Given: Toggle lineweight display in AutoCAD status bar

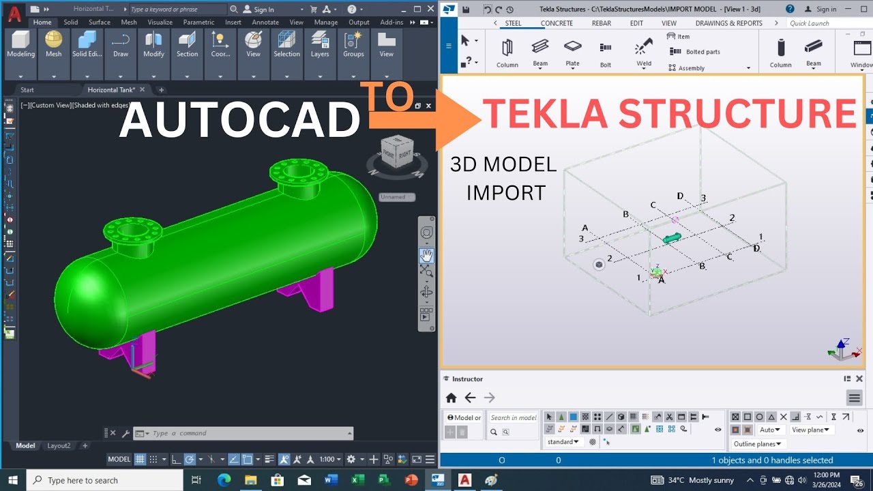Looking at the screenshot, I should point(269,459).
